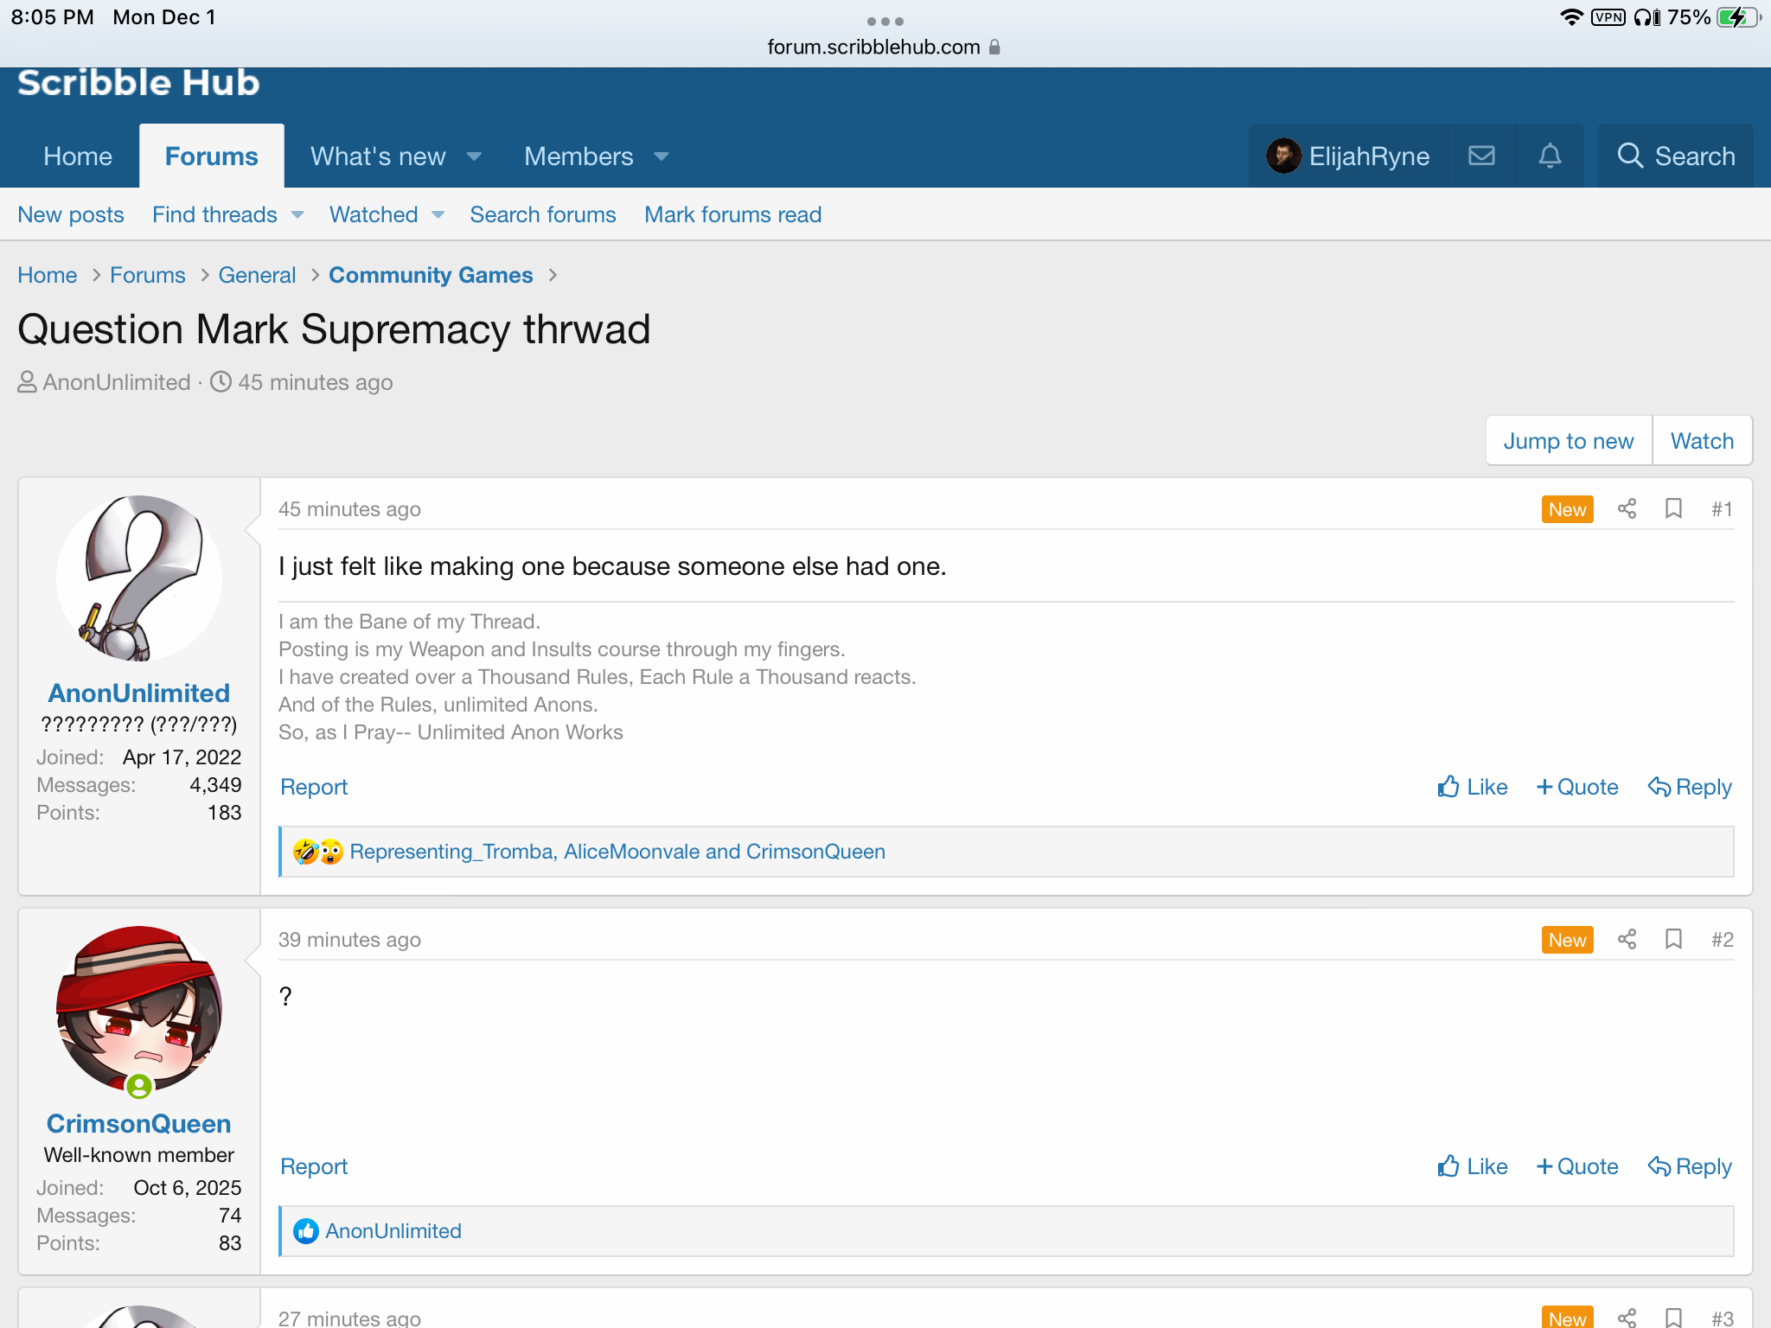This screenshot has width=1771, height=1328.
Task: Expand the Members dropdown arrow
Action: [x=662, y=156]
